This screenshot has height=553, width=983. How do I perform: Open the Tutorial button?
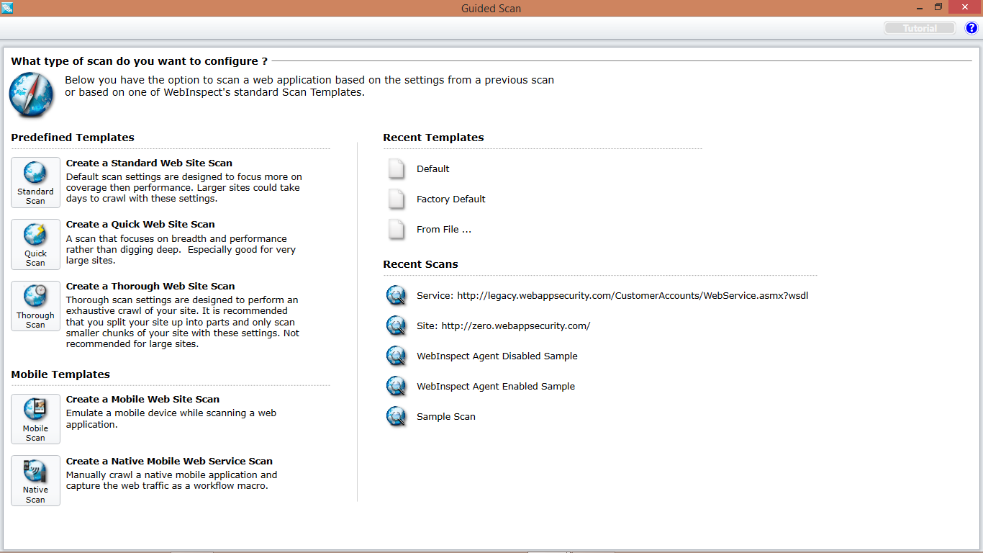[920, 28]
